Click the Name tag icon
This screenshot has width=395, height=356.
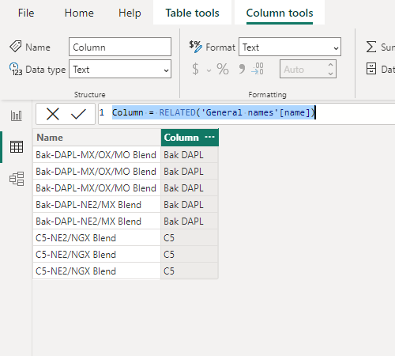click(16, 47)
